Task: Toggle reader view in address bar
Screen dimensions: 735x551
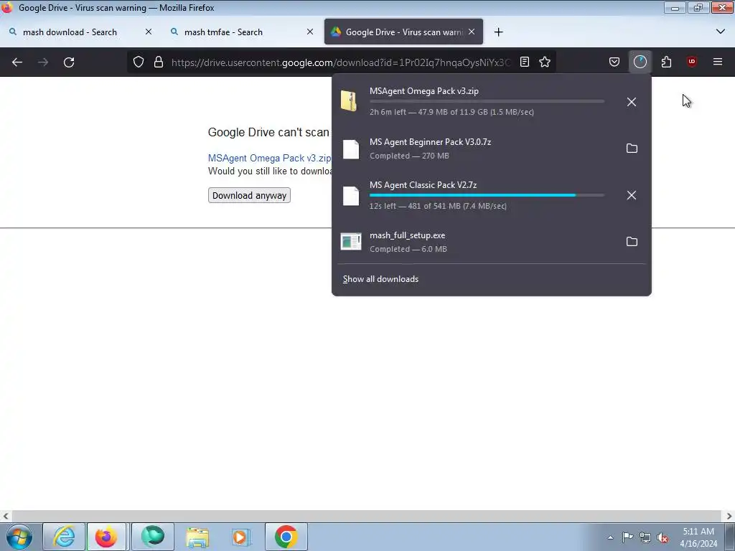Action: coord(525,62)
